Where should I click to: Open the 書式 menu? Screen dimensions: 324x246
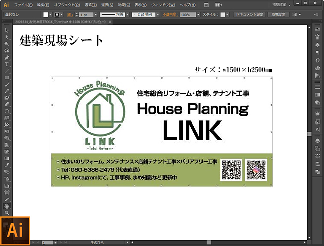[91, 5]
